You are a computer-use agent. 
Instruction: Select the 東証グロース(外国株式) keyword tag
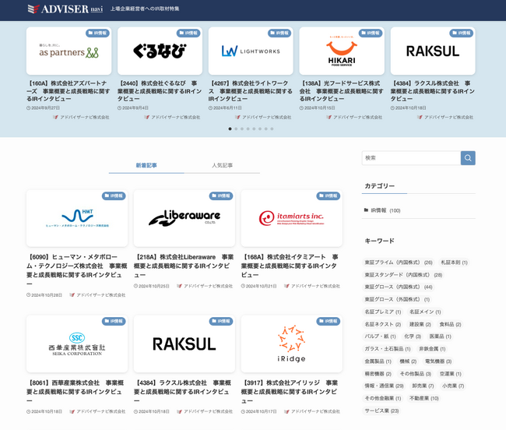pos(397,299)
